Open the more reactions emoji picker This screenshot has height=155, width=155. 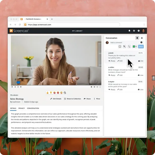point(65,93)
